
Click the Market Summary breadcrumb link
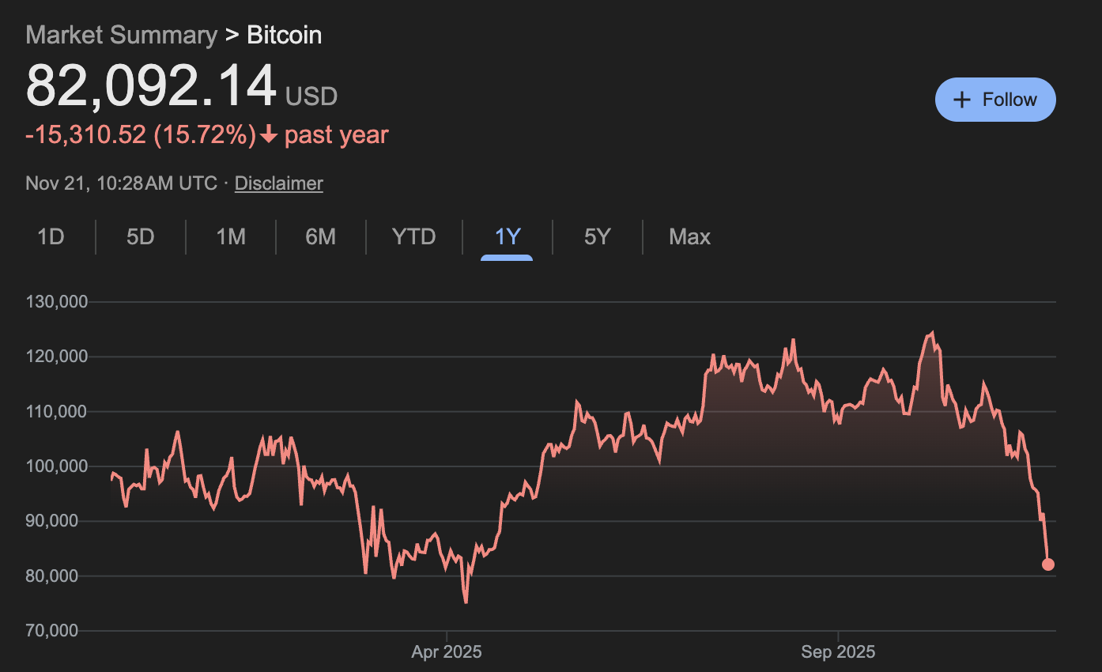pos(121,35)
